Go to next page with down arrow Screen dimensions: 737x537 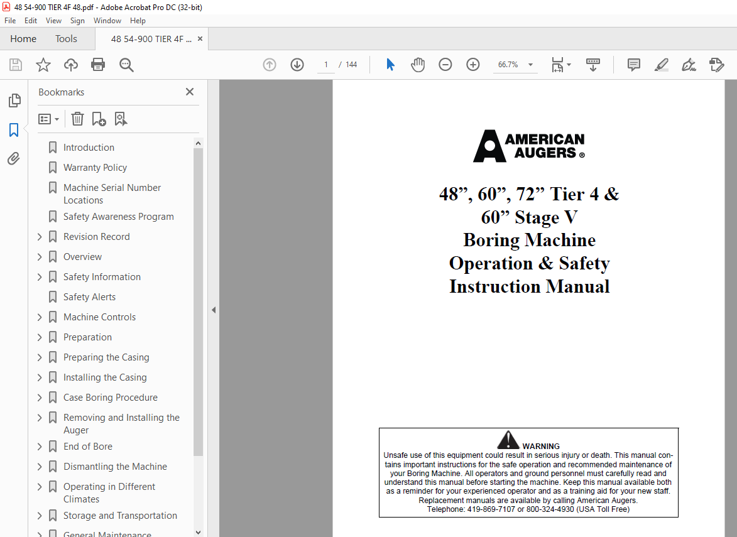[297, 65]
